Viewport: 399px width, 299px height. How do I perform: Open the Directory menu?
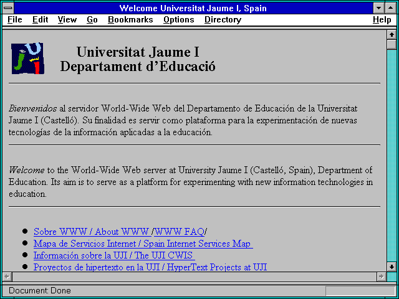point(223,20)
